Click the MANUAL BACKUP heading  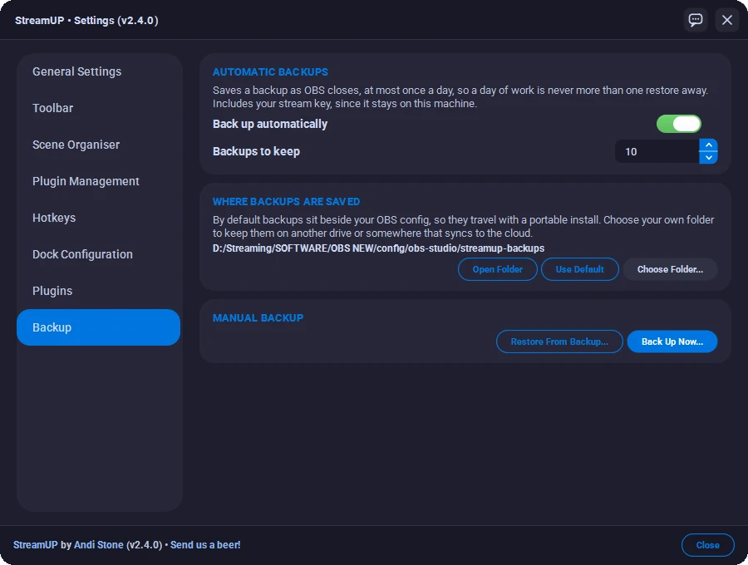click(258, 318)
